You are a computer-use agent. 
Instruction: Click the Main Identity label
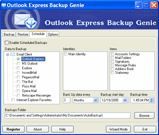pyautogui.click(x=77, y=54)
